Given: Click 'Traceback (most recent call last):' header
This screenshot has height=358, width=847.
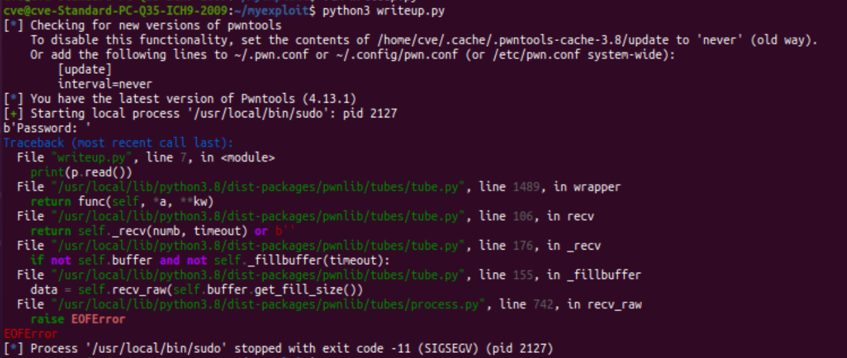Looking at the screenshot, I should (x=119, y=142).
